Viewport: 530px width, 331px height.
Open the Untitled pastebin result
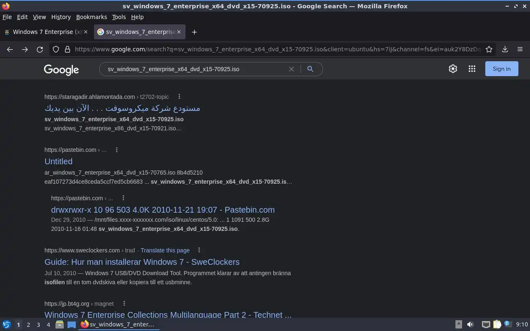click(58, 161)
